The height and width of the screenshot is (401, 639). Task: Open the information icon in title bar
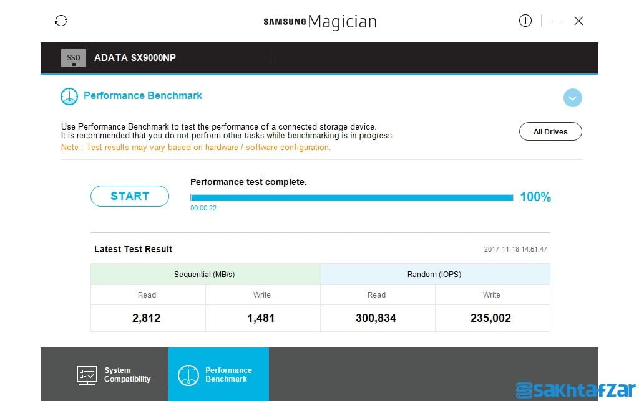[x=525, y=21]
